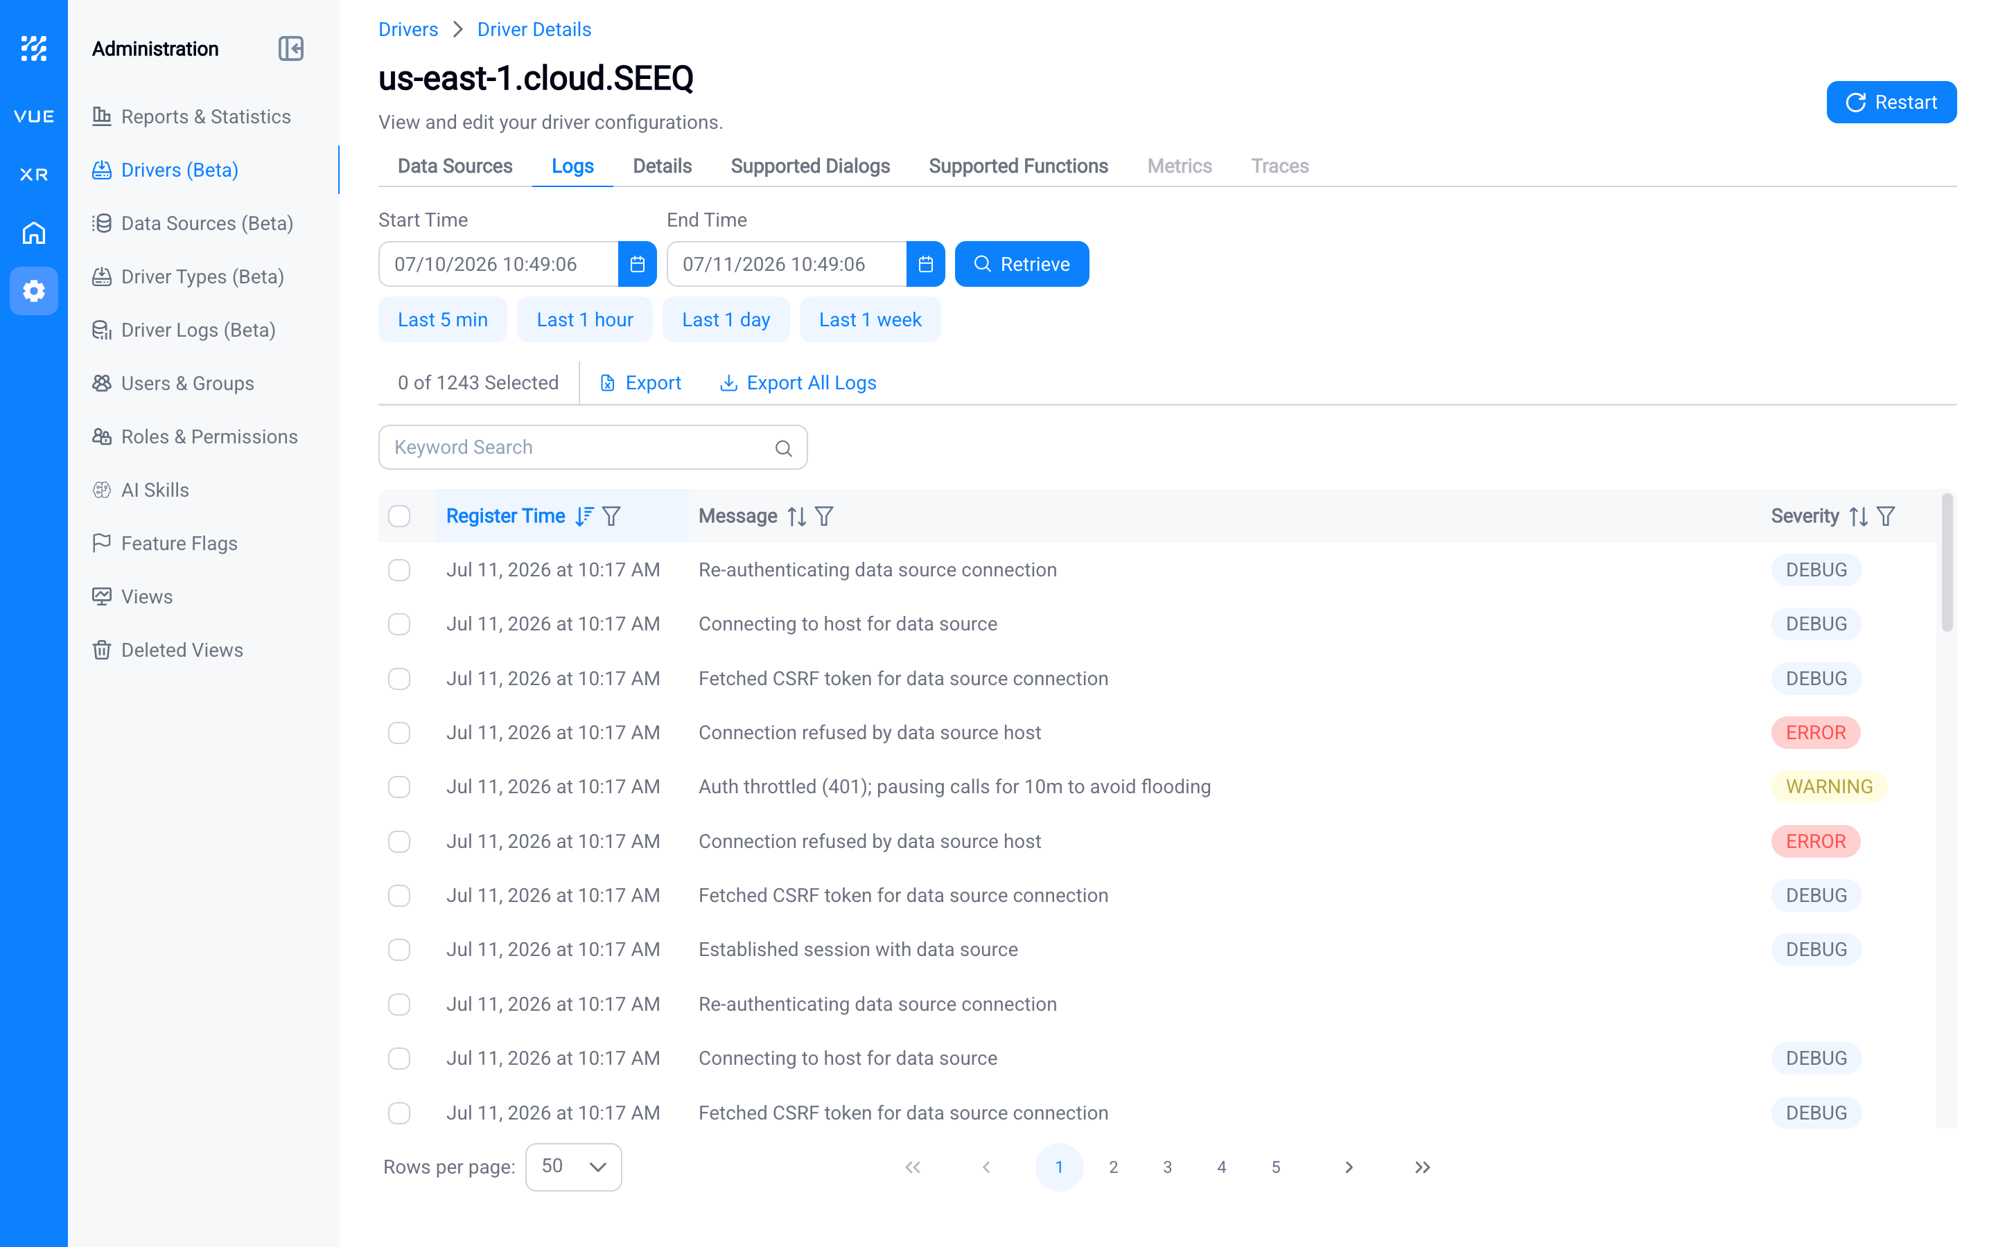Select the settings gear icon in the rail

(34, 291)
